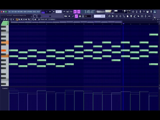Viewport: 160px width, 120px height.
Task: Open the Line snap dropdown
Action: pos(87,16)
